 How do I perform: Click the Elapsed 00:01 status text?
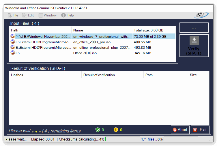[x=43, y=139]
